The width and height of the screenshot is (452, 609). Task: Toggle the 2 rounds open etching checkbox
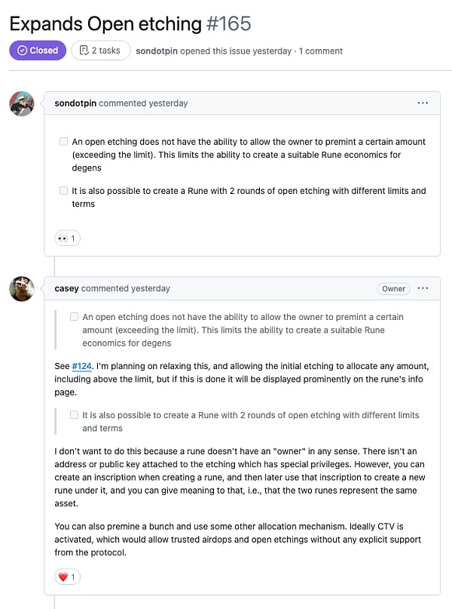63,191
